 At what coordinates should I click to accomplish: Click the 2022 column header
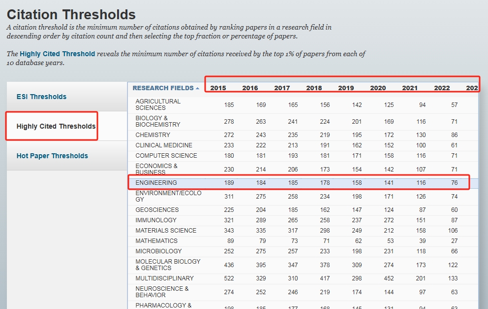442,88
